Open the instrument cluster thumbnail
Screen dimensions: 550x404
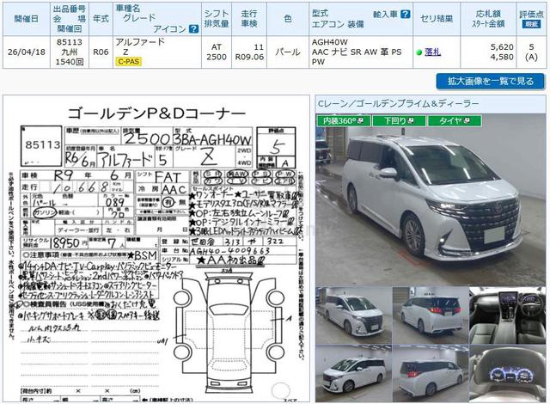pos(507,373)
